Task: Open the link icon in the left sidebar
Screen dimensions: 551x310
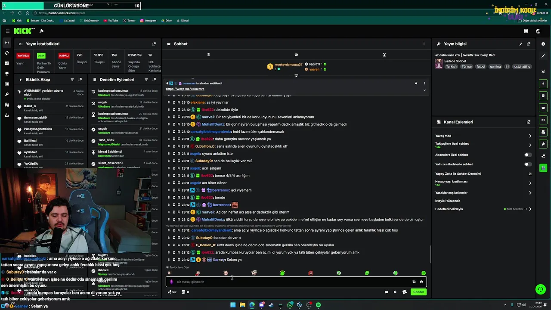Action: click(x=7, y=53)
